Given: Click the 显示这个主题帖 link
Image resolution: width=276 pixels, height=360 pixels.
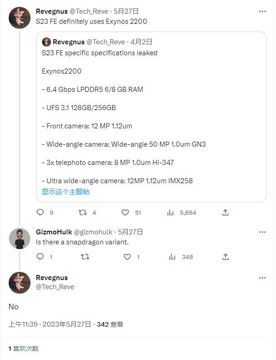Looking at the screenshot, I should [66, 191].
